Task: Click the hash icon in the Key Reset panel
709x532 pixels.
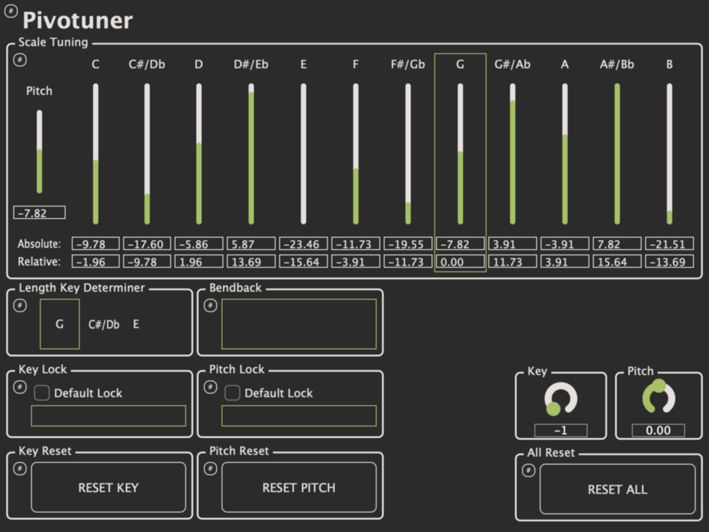Action: coord(20,468)
